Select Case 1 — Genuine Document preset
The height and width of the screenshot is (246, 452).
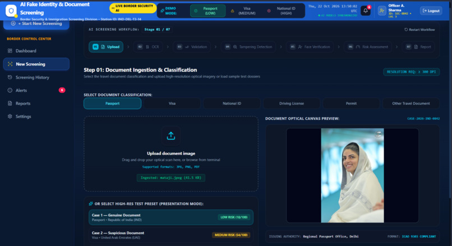coord(171,217)
